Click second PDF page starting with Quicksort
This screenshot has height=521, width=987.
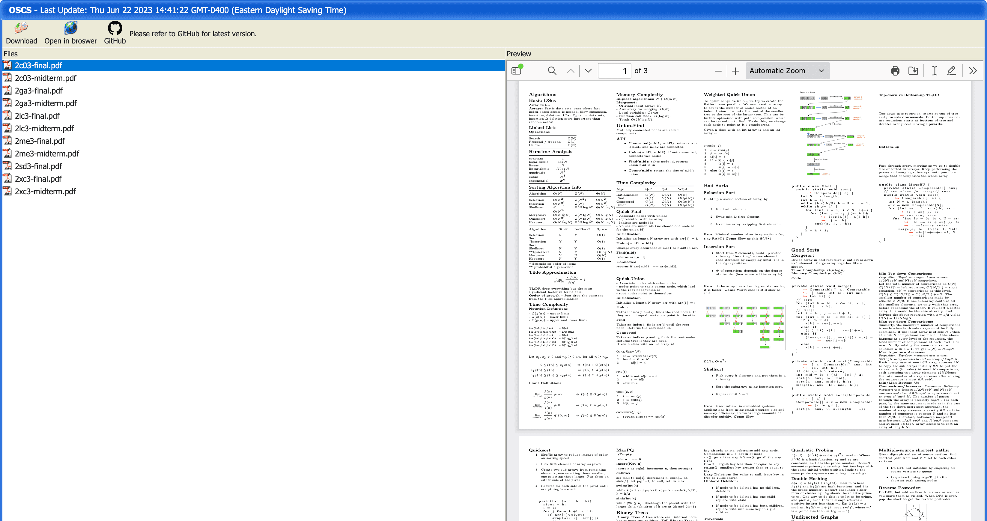(x=744, y=478)
